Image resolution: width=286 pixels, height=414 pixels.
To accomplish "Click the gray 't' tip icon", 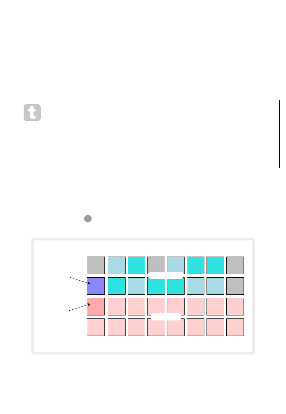I will point(32,113).
